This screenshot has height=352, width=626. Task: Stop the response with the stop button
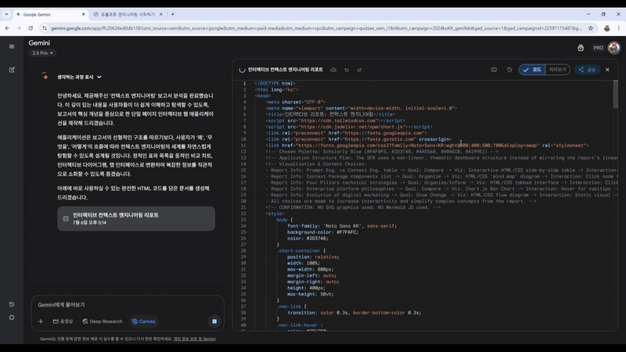214,321
